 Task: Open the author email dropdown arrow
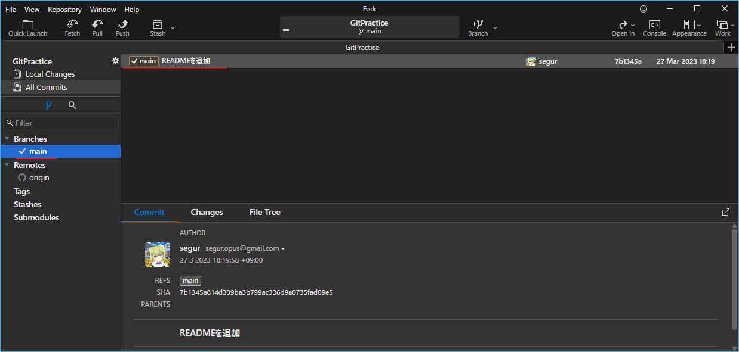(283, 248)
